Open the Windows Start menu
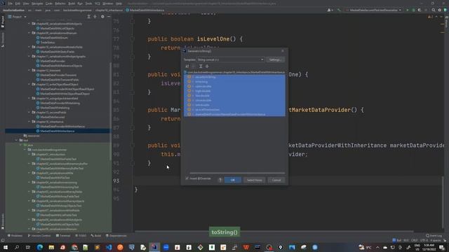Screen dimensions: 449x252 (6, 247)
